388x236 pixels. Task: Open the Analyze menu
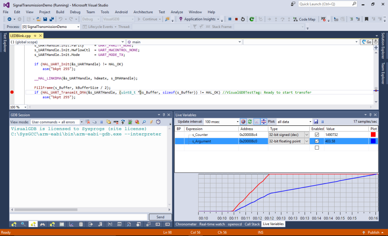[177, 12]
